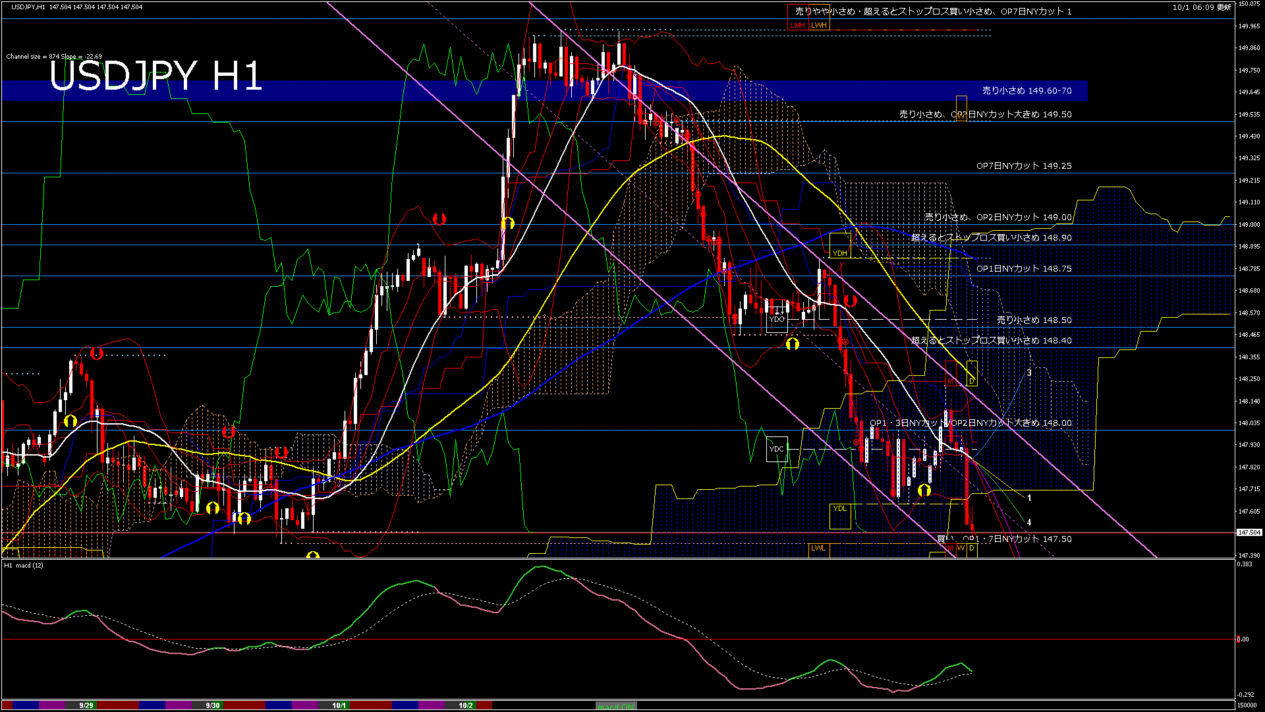Click the OP7日NYカット 149.25 level label
The height and width of the screenshot is (712, 1265).
pos(1023,166)
